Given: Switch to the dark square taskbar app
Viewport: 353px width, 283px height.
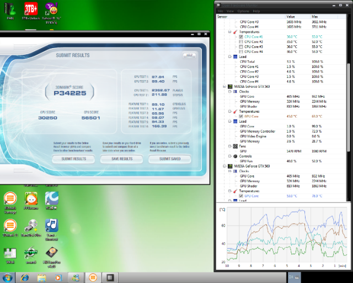Looking at the screenshot, I should [x=110, y=277].
